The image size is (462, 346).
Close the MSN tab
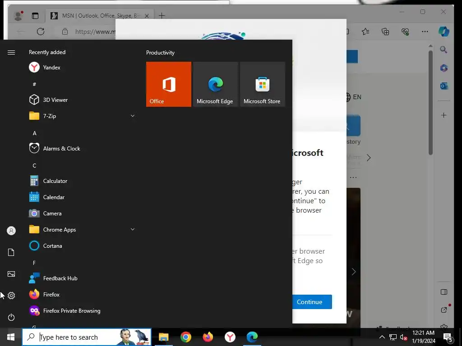(x=147, y=16)
